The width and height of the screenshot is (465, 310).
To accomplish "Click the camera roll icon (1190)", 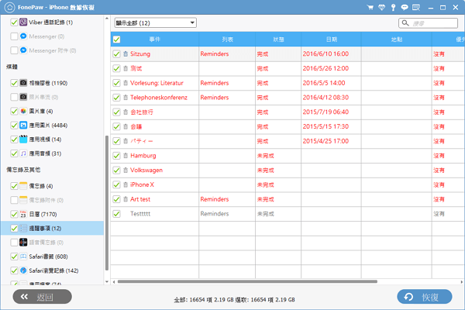I will click(x=23, y=83).
